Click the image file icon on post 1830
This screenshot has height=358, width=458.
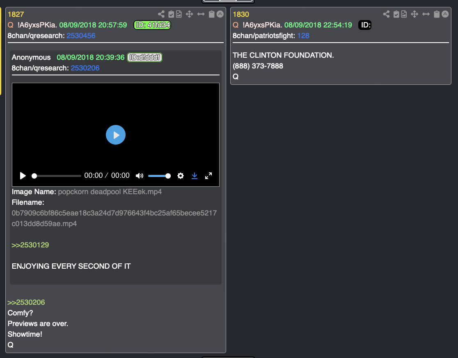404,14
